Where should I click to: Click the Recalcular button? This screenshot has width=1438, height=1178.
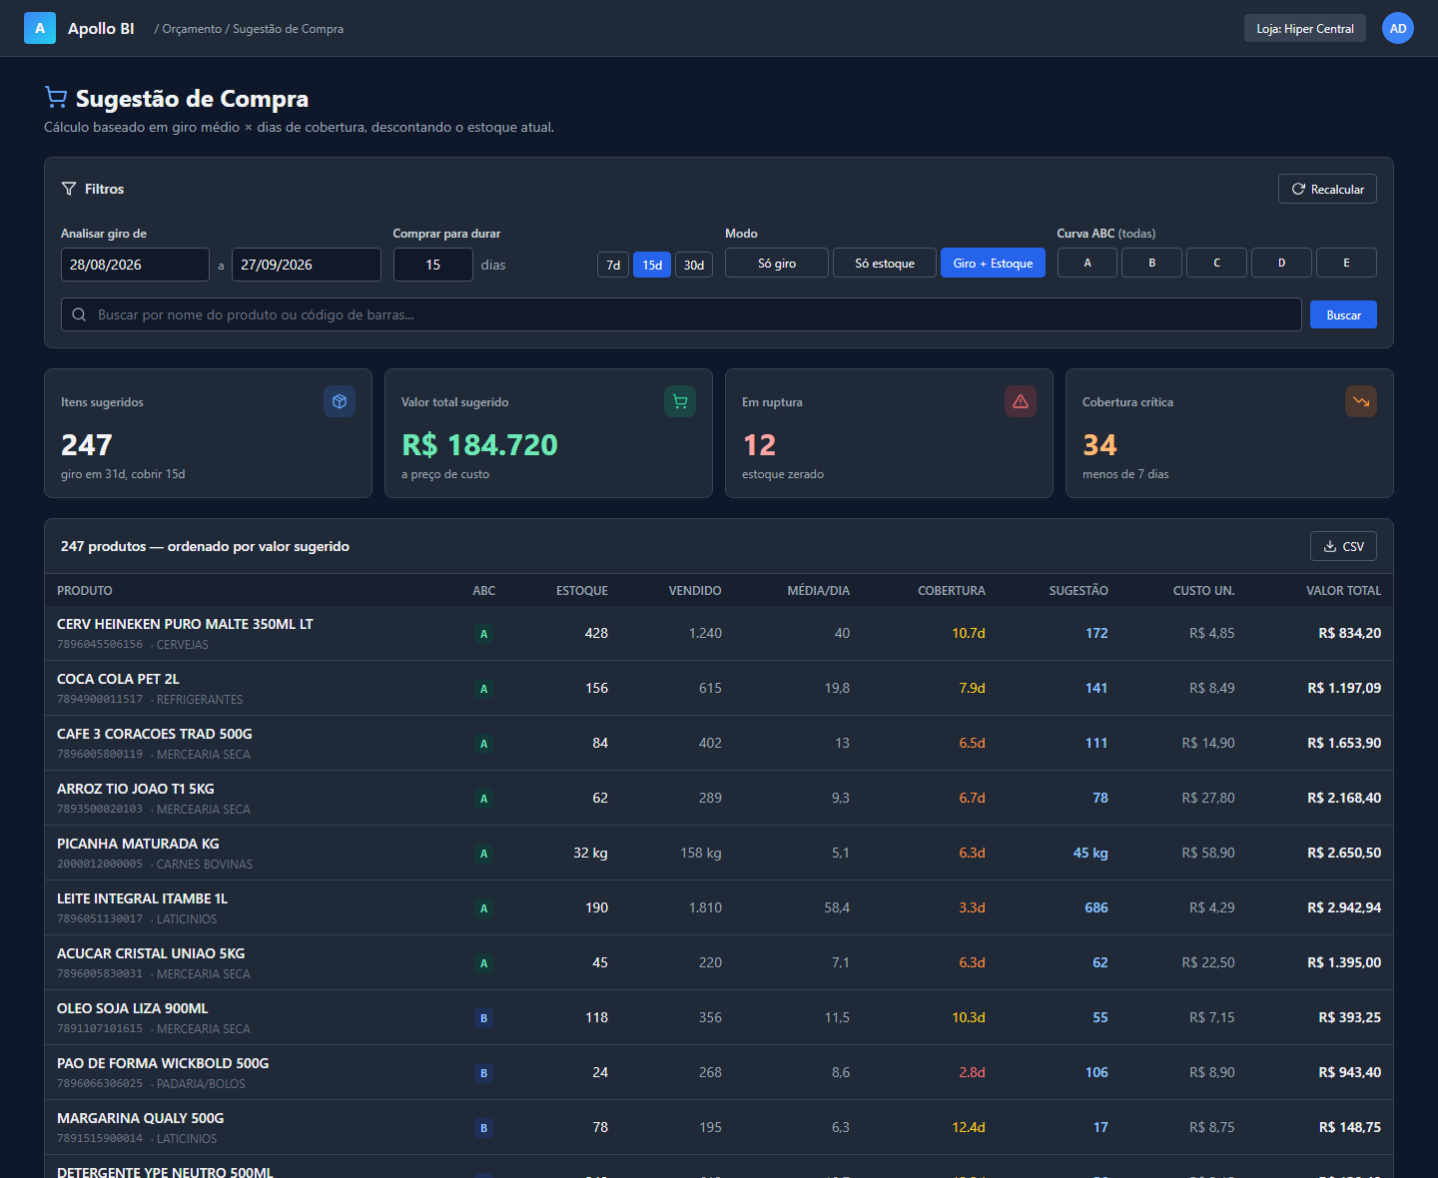pos(1327,189)
